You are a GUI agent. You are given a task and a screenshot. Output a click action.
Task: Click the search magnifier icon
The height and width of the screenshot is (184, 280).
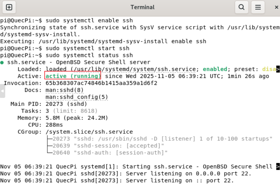point(241,7)
